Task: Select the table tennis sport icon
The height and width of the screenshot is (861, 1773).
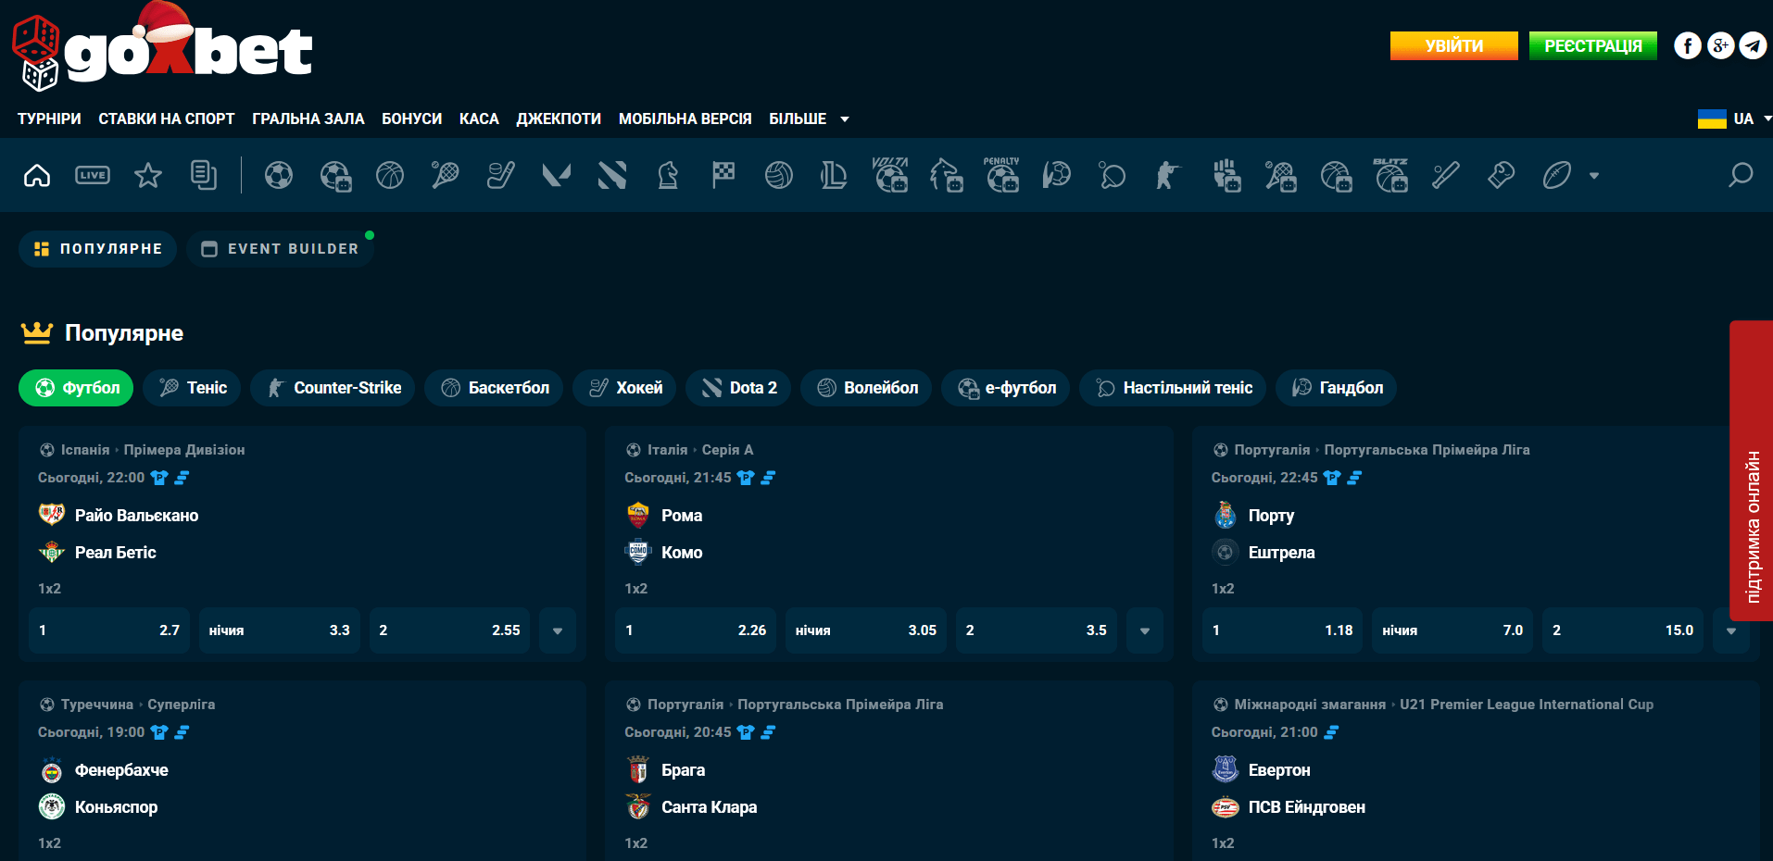Action: coord(1111,176)
